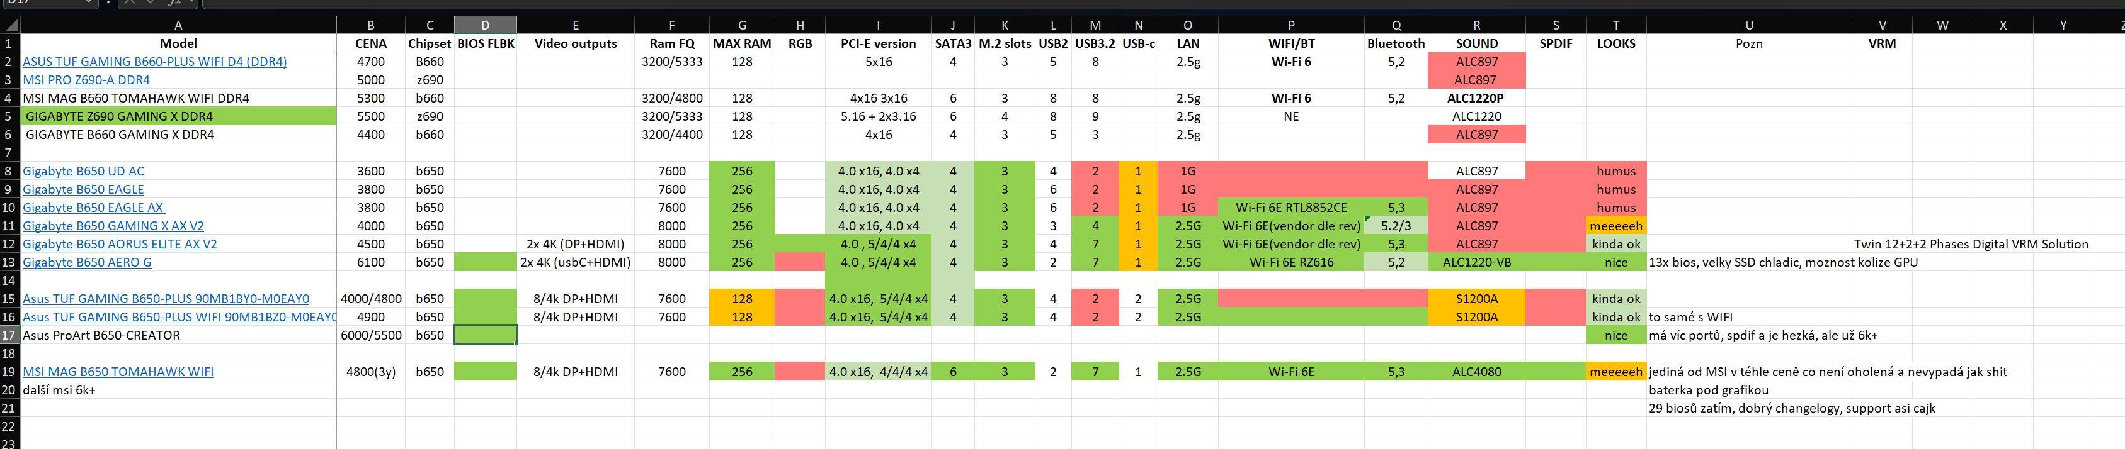Select row 17 header

9,335
